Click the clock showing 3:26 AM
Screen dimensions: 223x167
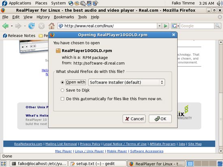point(206,3)
